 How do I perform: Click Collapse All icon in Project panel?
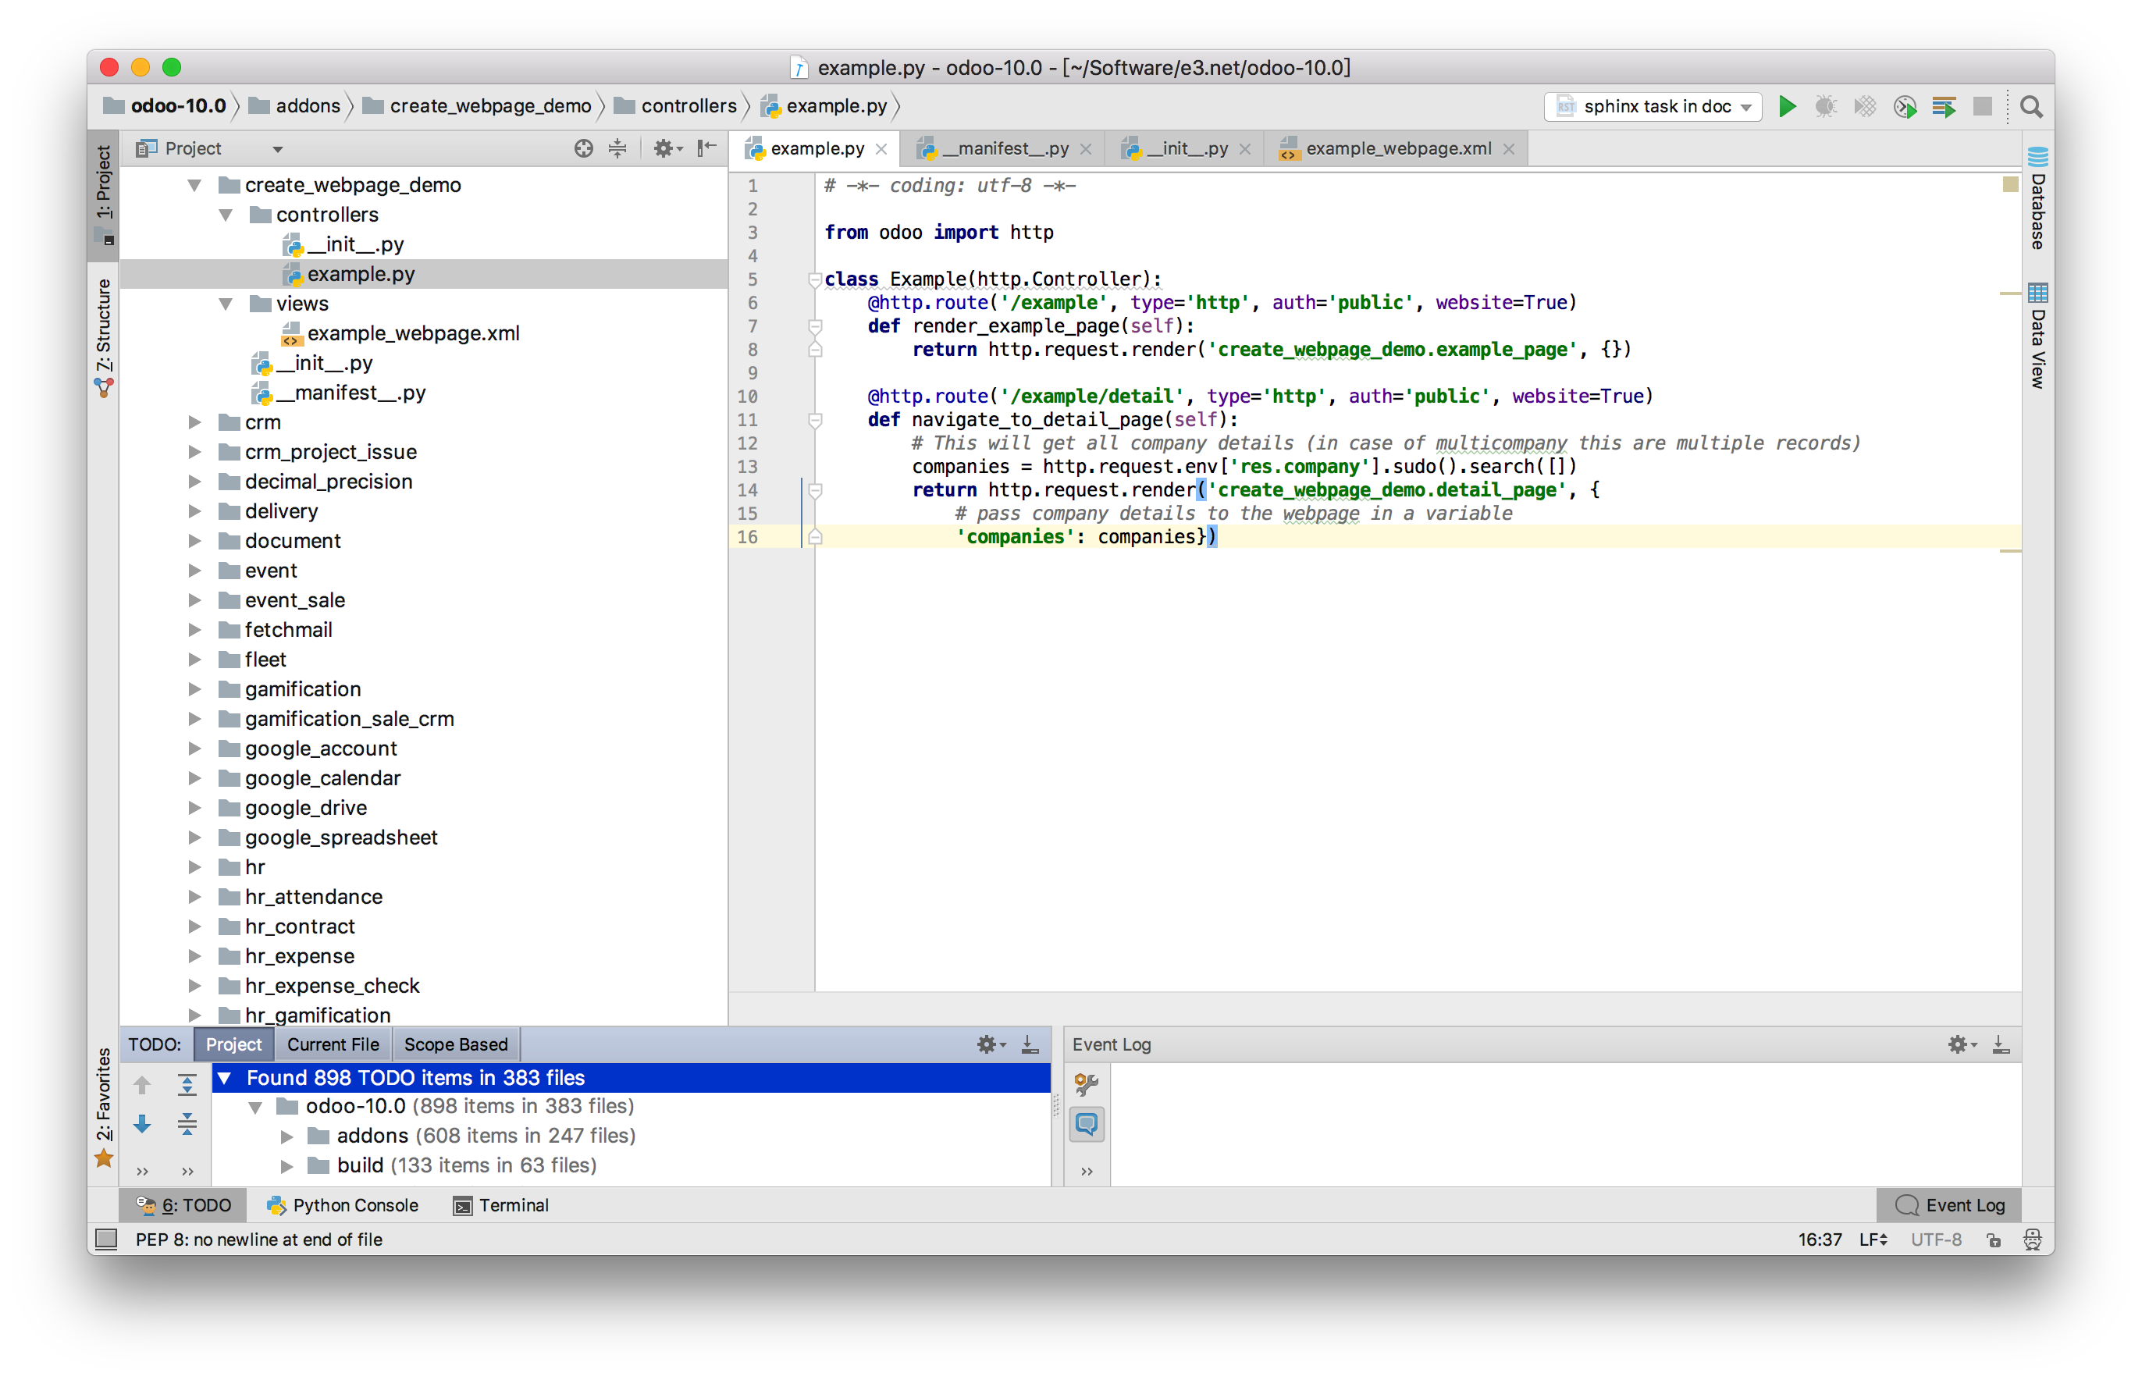617,149
